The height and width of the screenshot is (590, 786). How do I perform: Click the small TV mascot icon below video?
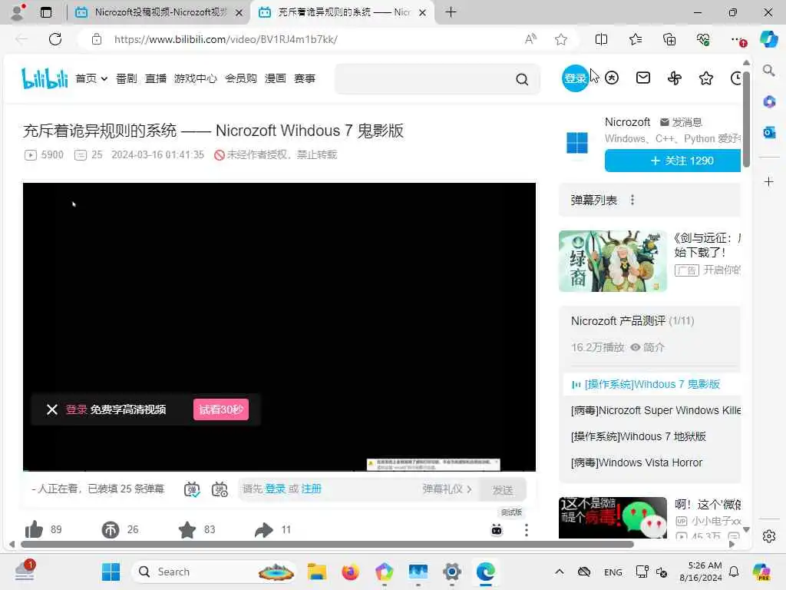[x=497, y=530]
